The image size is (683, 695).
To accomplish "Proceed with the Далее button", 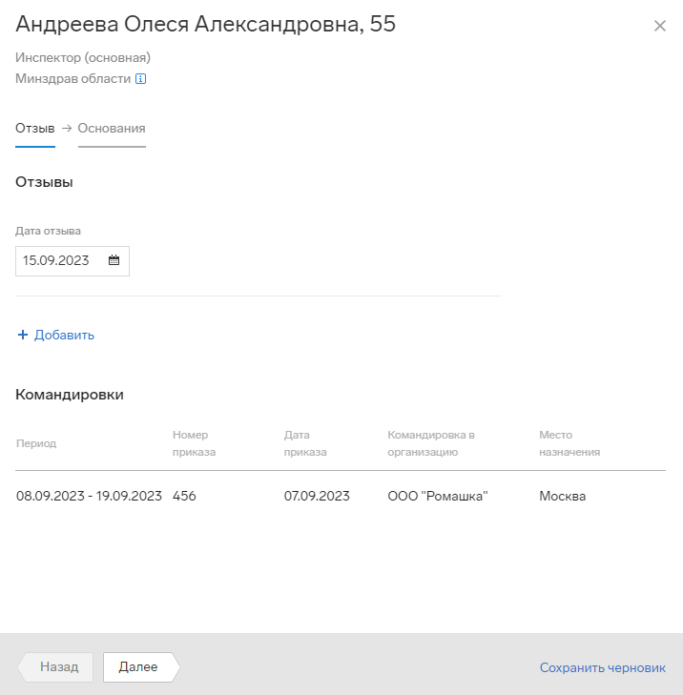I will (x=142, y=666).
